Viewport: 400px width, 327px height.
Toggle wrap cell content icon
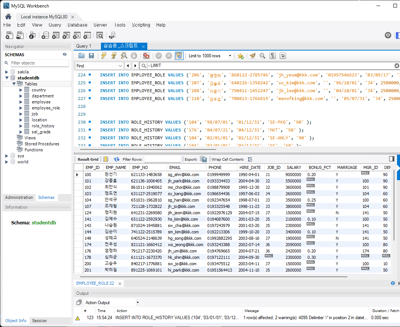coord(250,159)
